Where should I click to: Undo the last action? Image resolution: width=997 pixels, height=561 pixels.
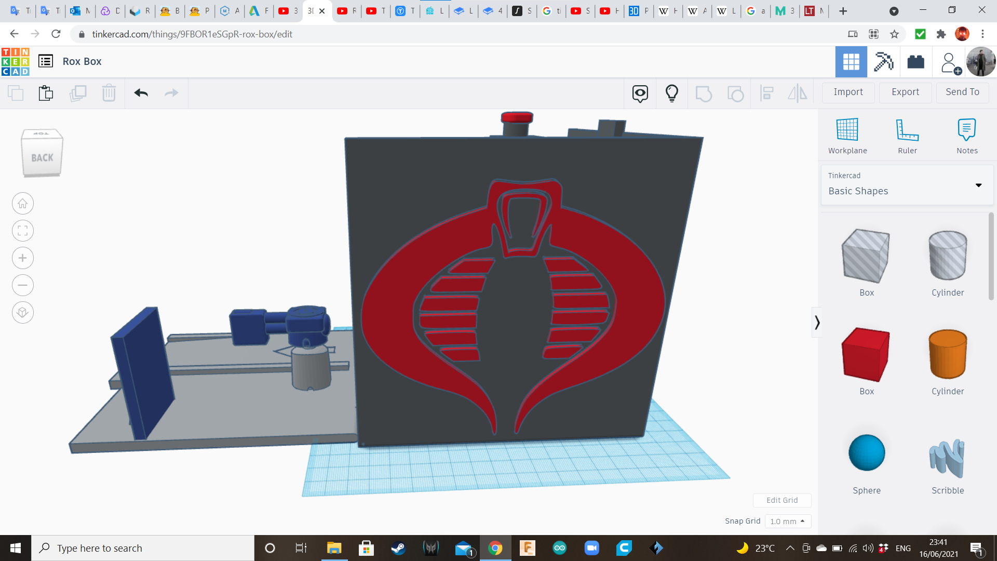tap(141, 93)
